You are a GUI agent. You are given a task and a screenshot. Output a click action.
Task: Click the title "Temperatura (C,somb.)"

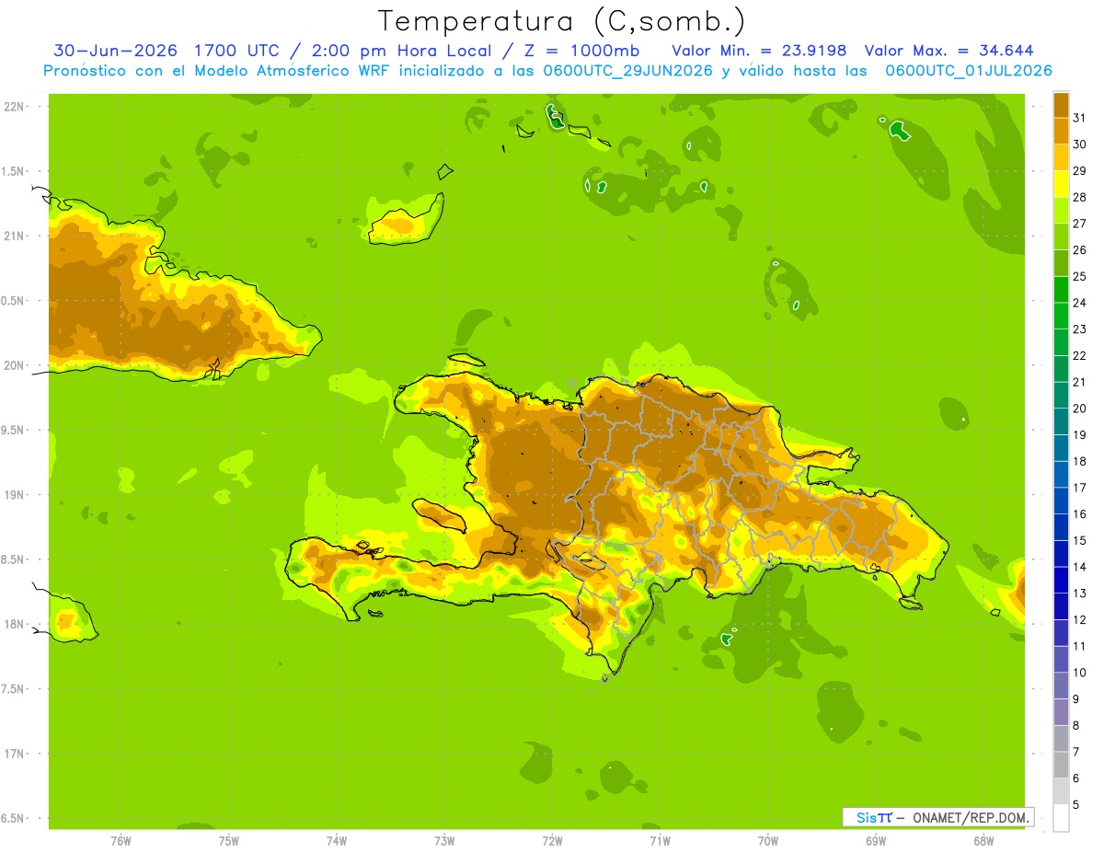[561, 21]
